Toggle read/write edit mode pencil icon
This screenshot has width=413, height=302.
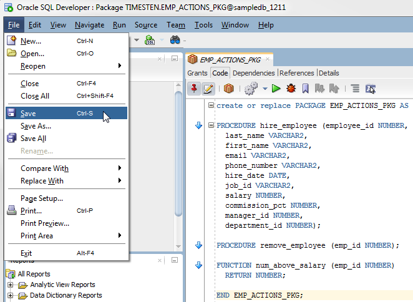(208, 89)
